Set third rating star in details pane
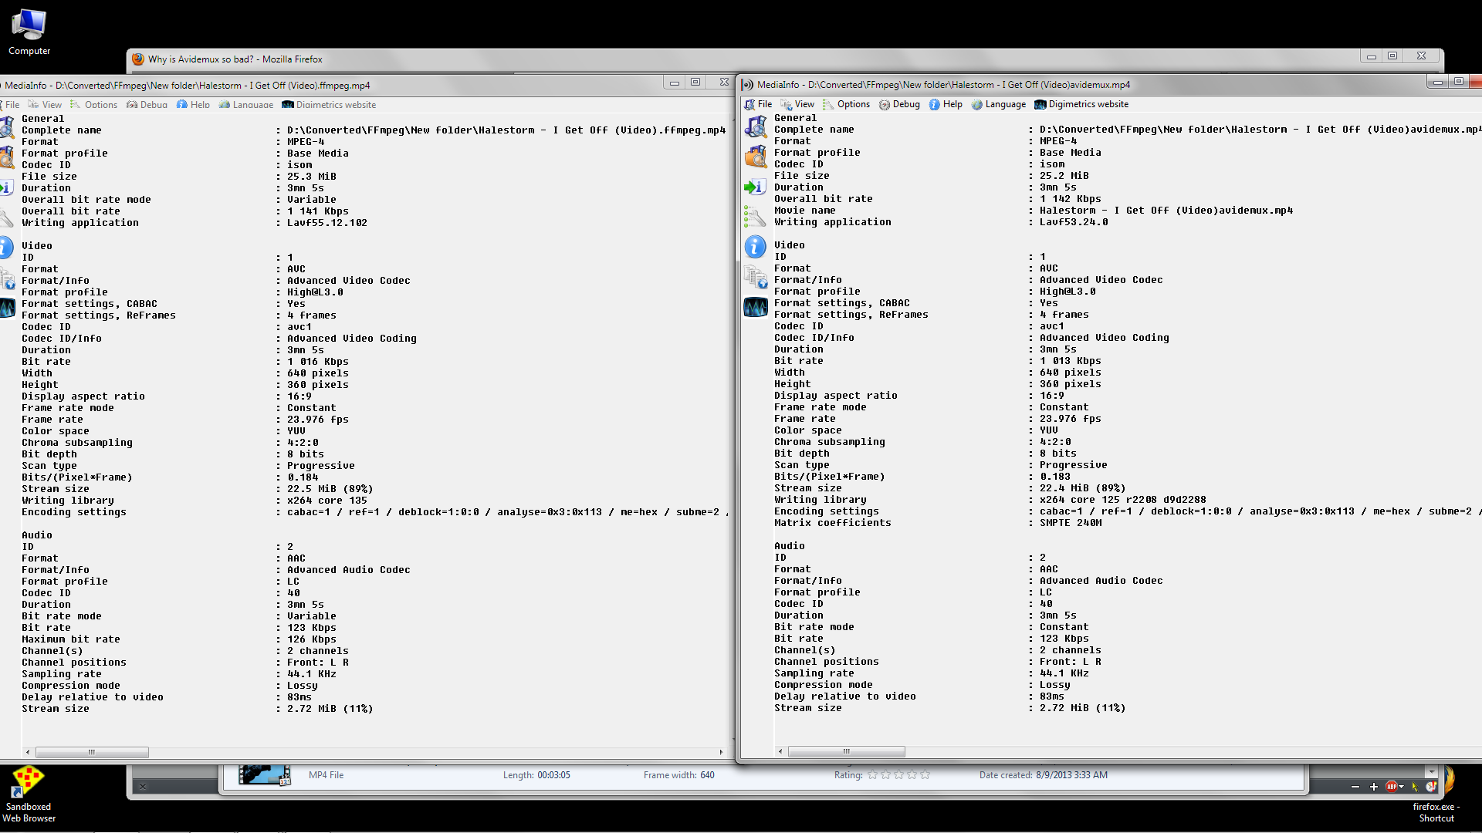This screenshot has height=833, width=1482. 899,775
